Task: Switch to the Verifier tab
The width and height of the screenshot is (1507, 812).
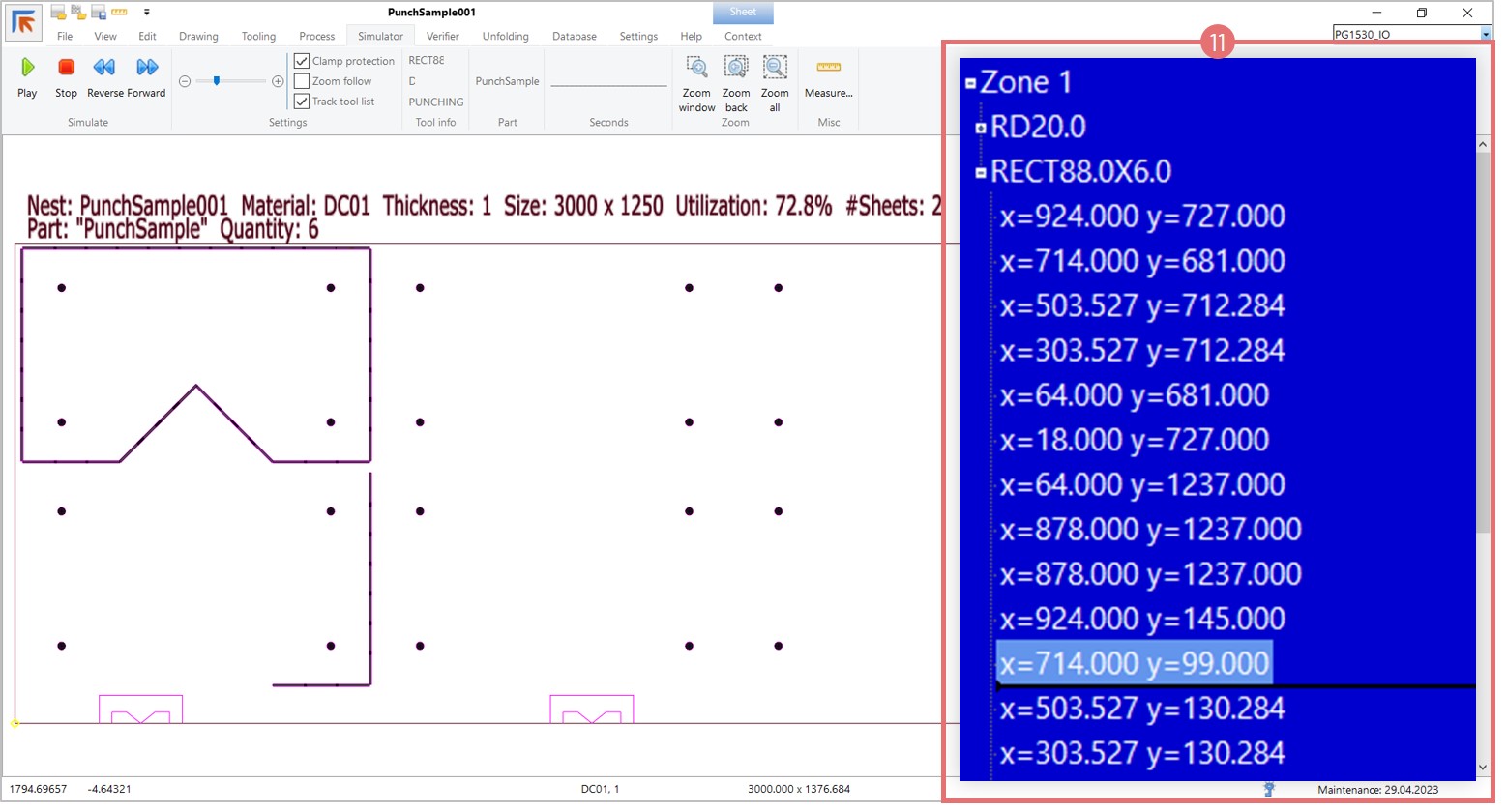Action: 443,37
